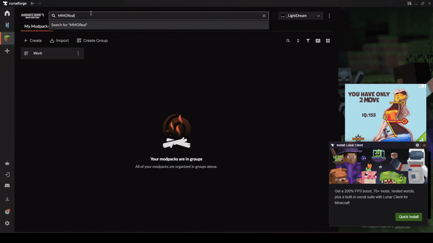Expand the Work group
Image resolution: width=433 pixels, height=243 pixels.
52,53
